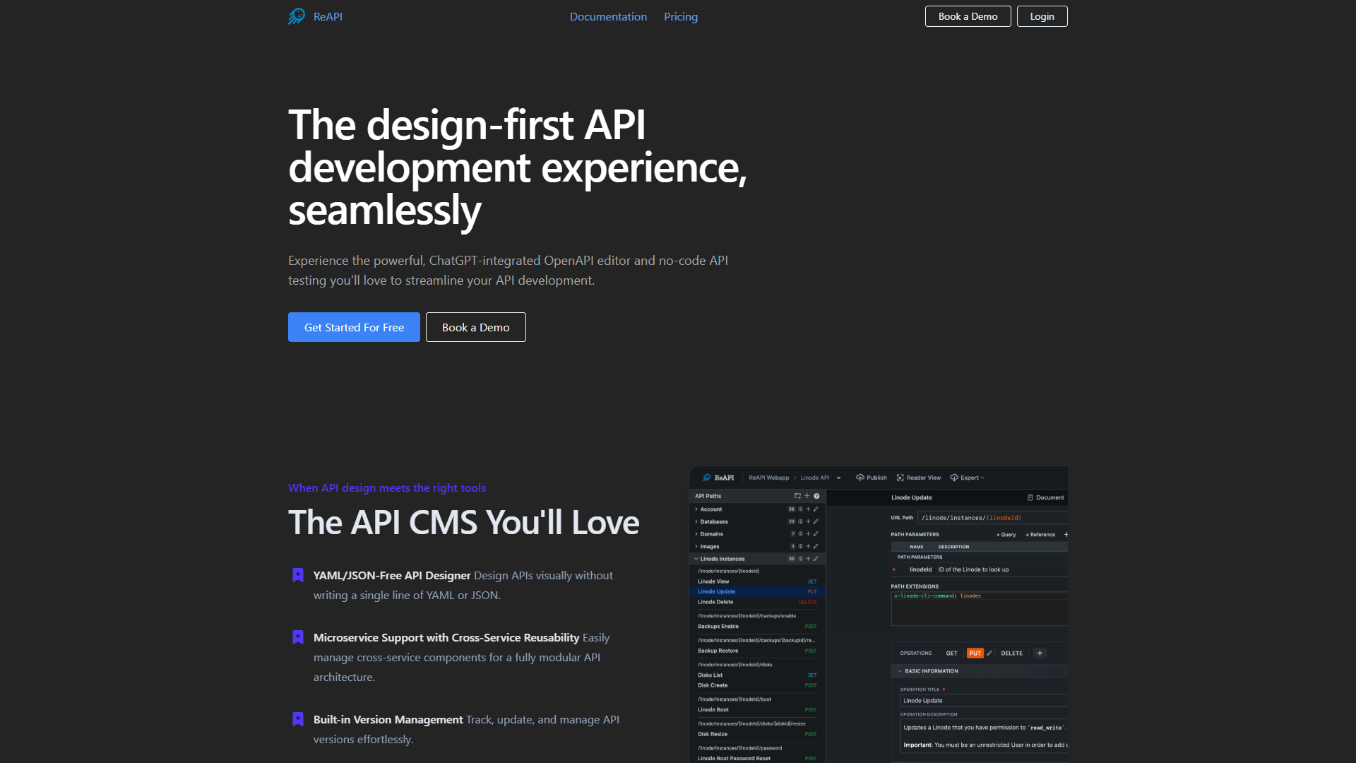
Task: Click the URL Path input field
Action: (993, 518)
